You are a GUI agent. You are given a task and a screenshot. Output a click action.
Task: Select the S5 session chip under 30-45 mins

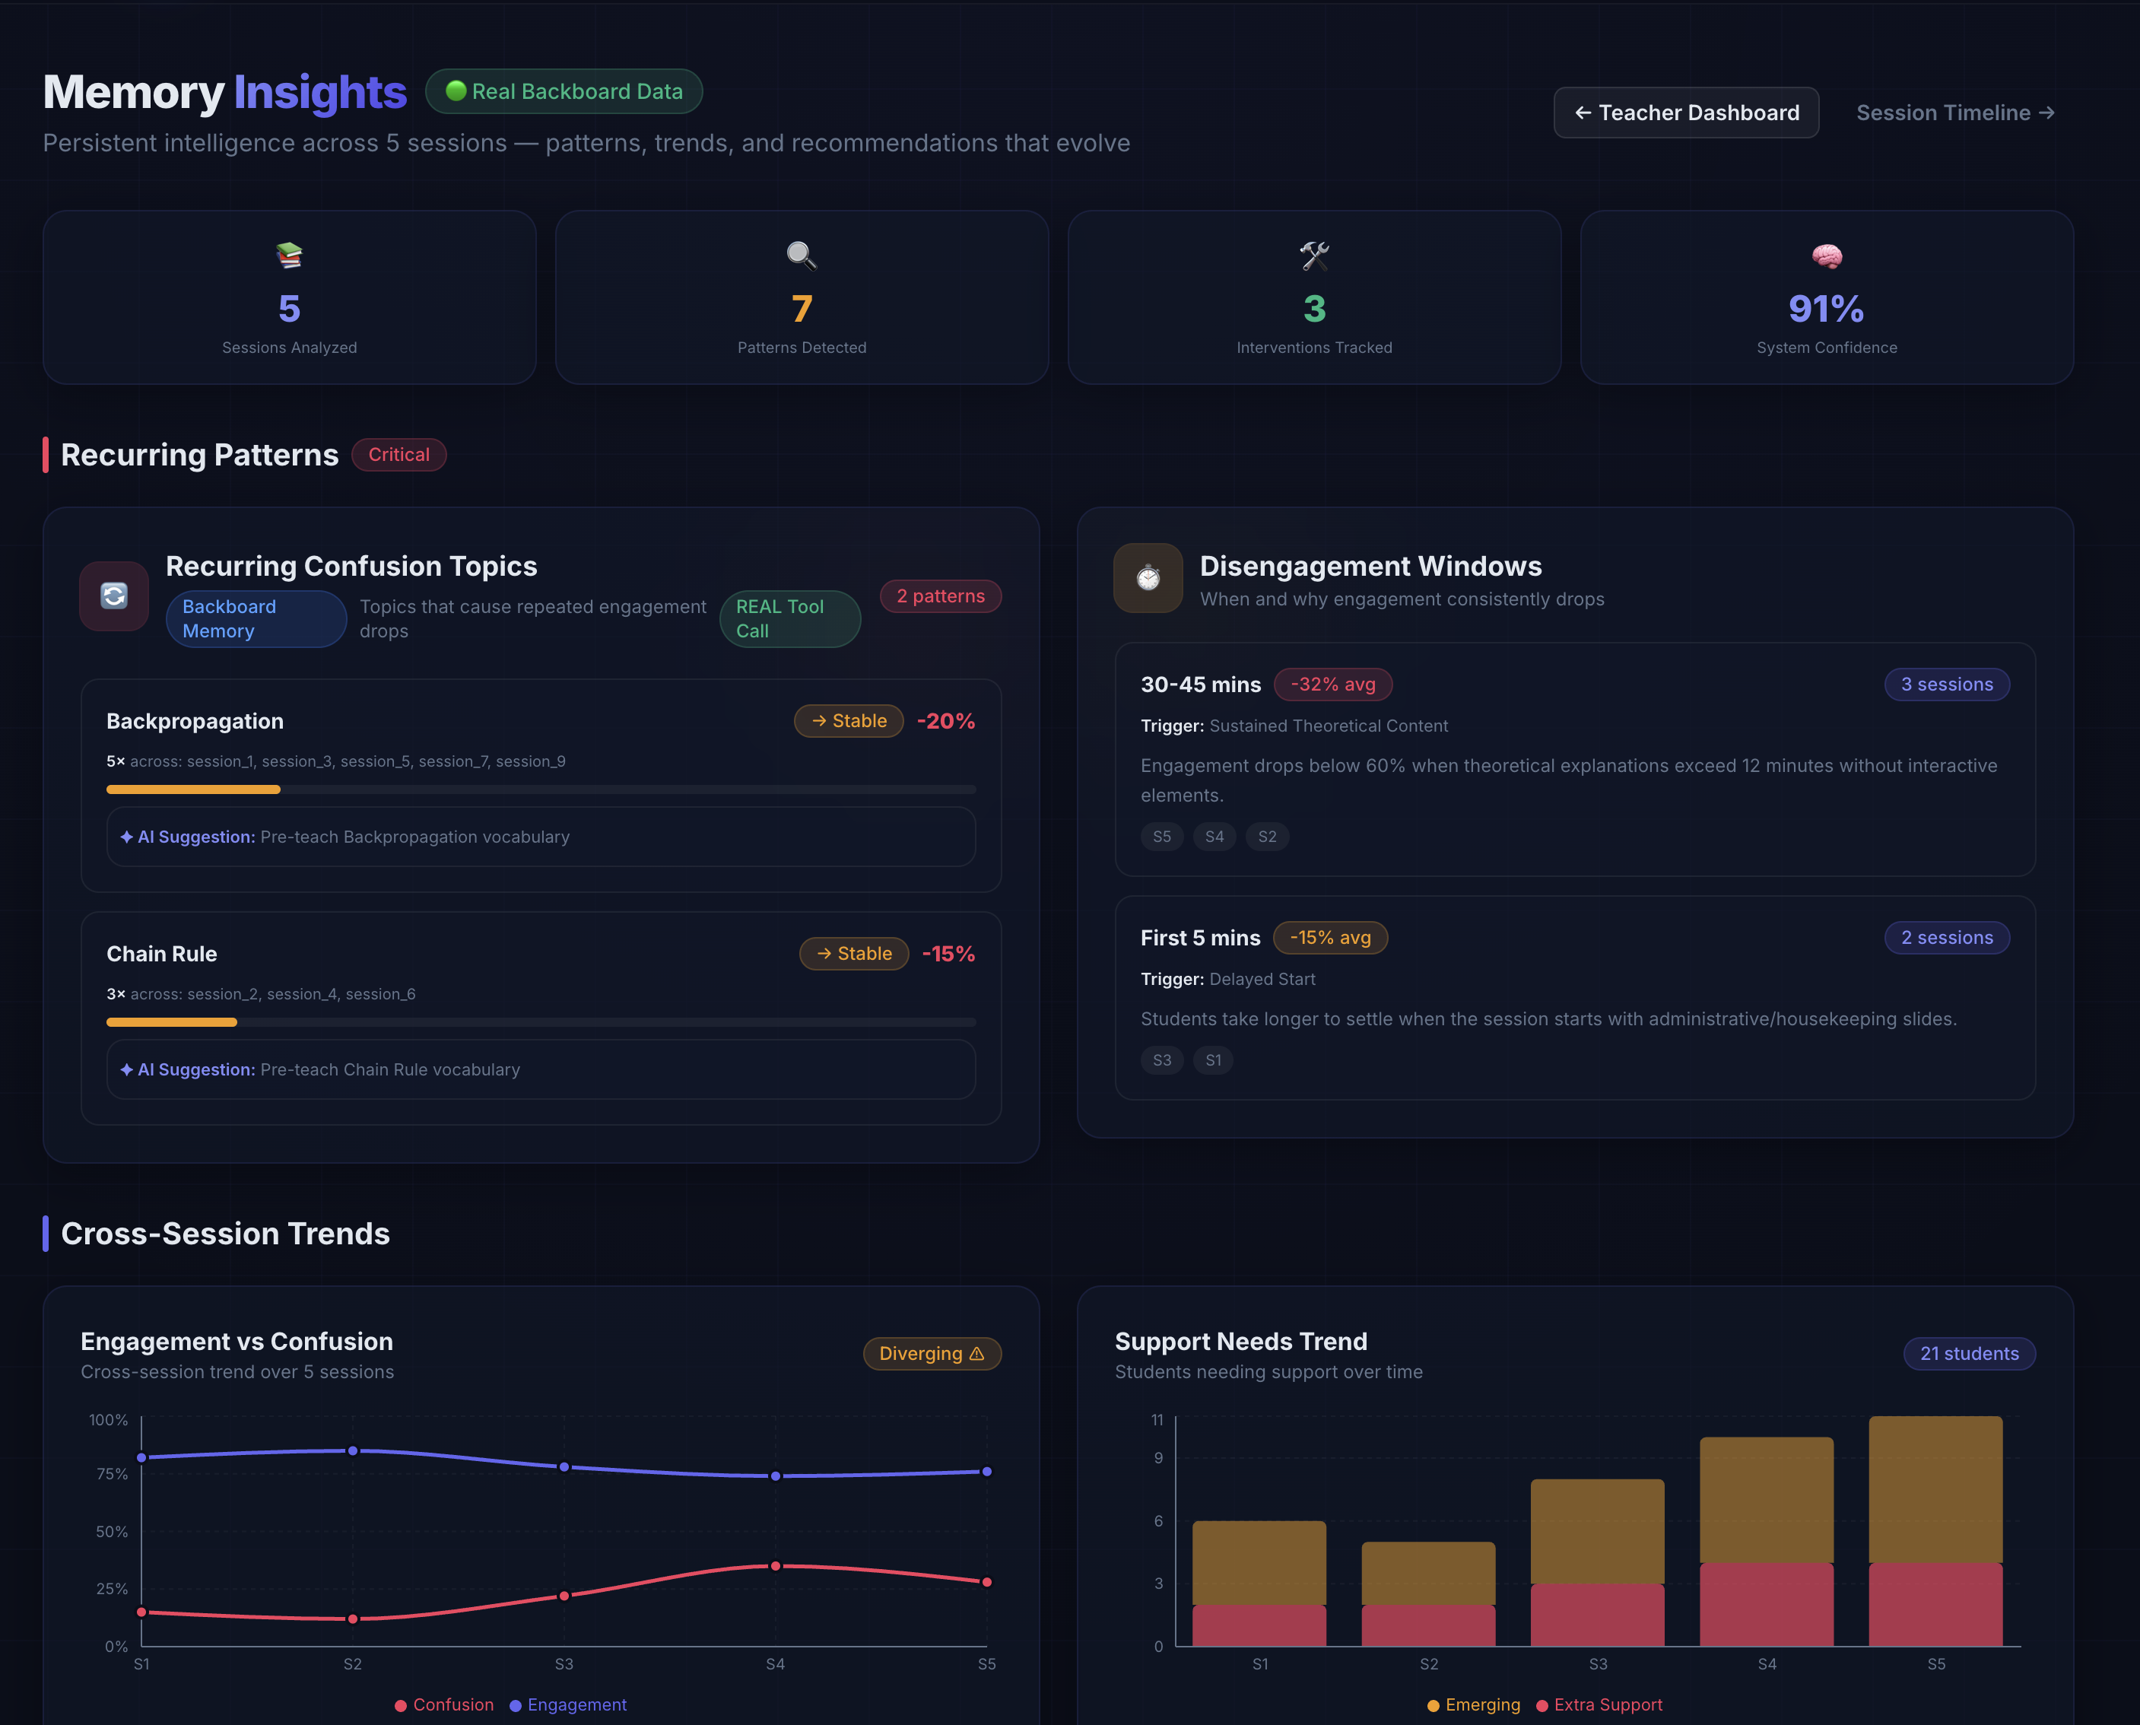tap(1160, 837)
